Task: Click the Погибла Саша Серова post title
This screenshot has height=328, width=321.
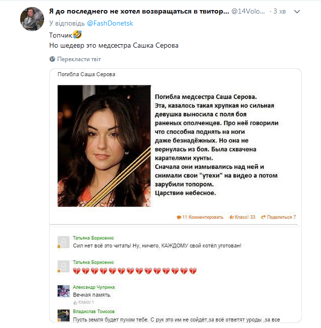Action: (86, 74)
